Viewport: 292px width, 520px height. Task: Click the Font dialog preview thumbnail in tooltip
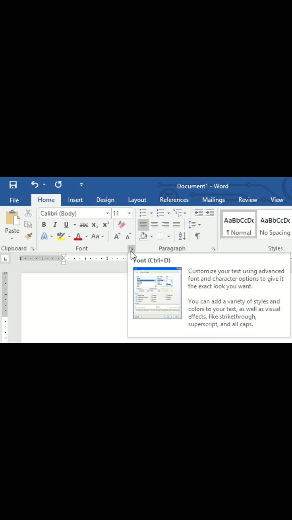point(157,293)
